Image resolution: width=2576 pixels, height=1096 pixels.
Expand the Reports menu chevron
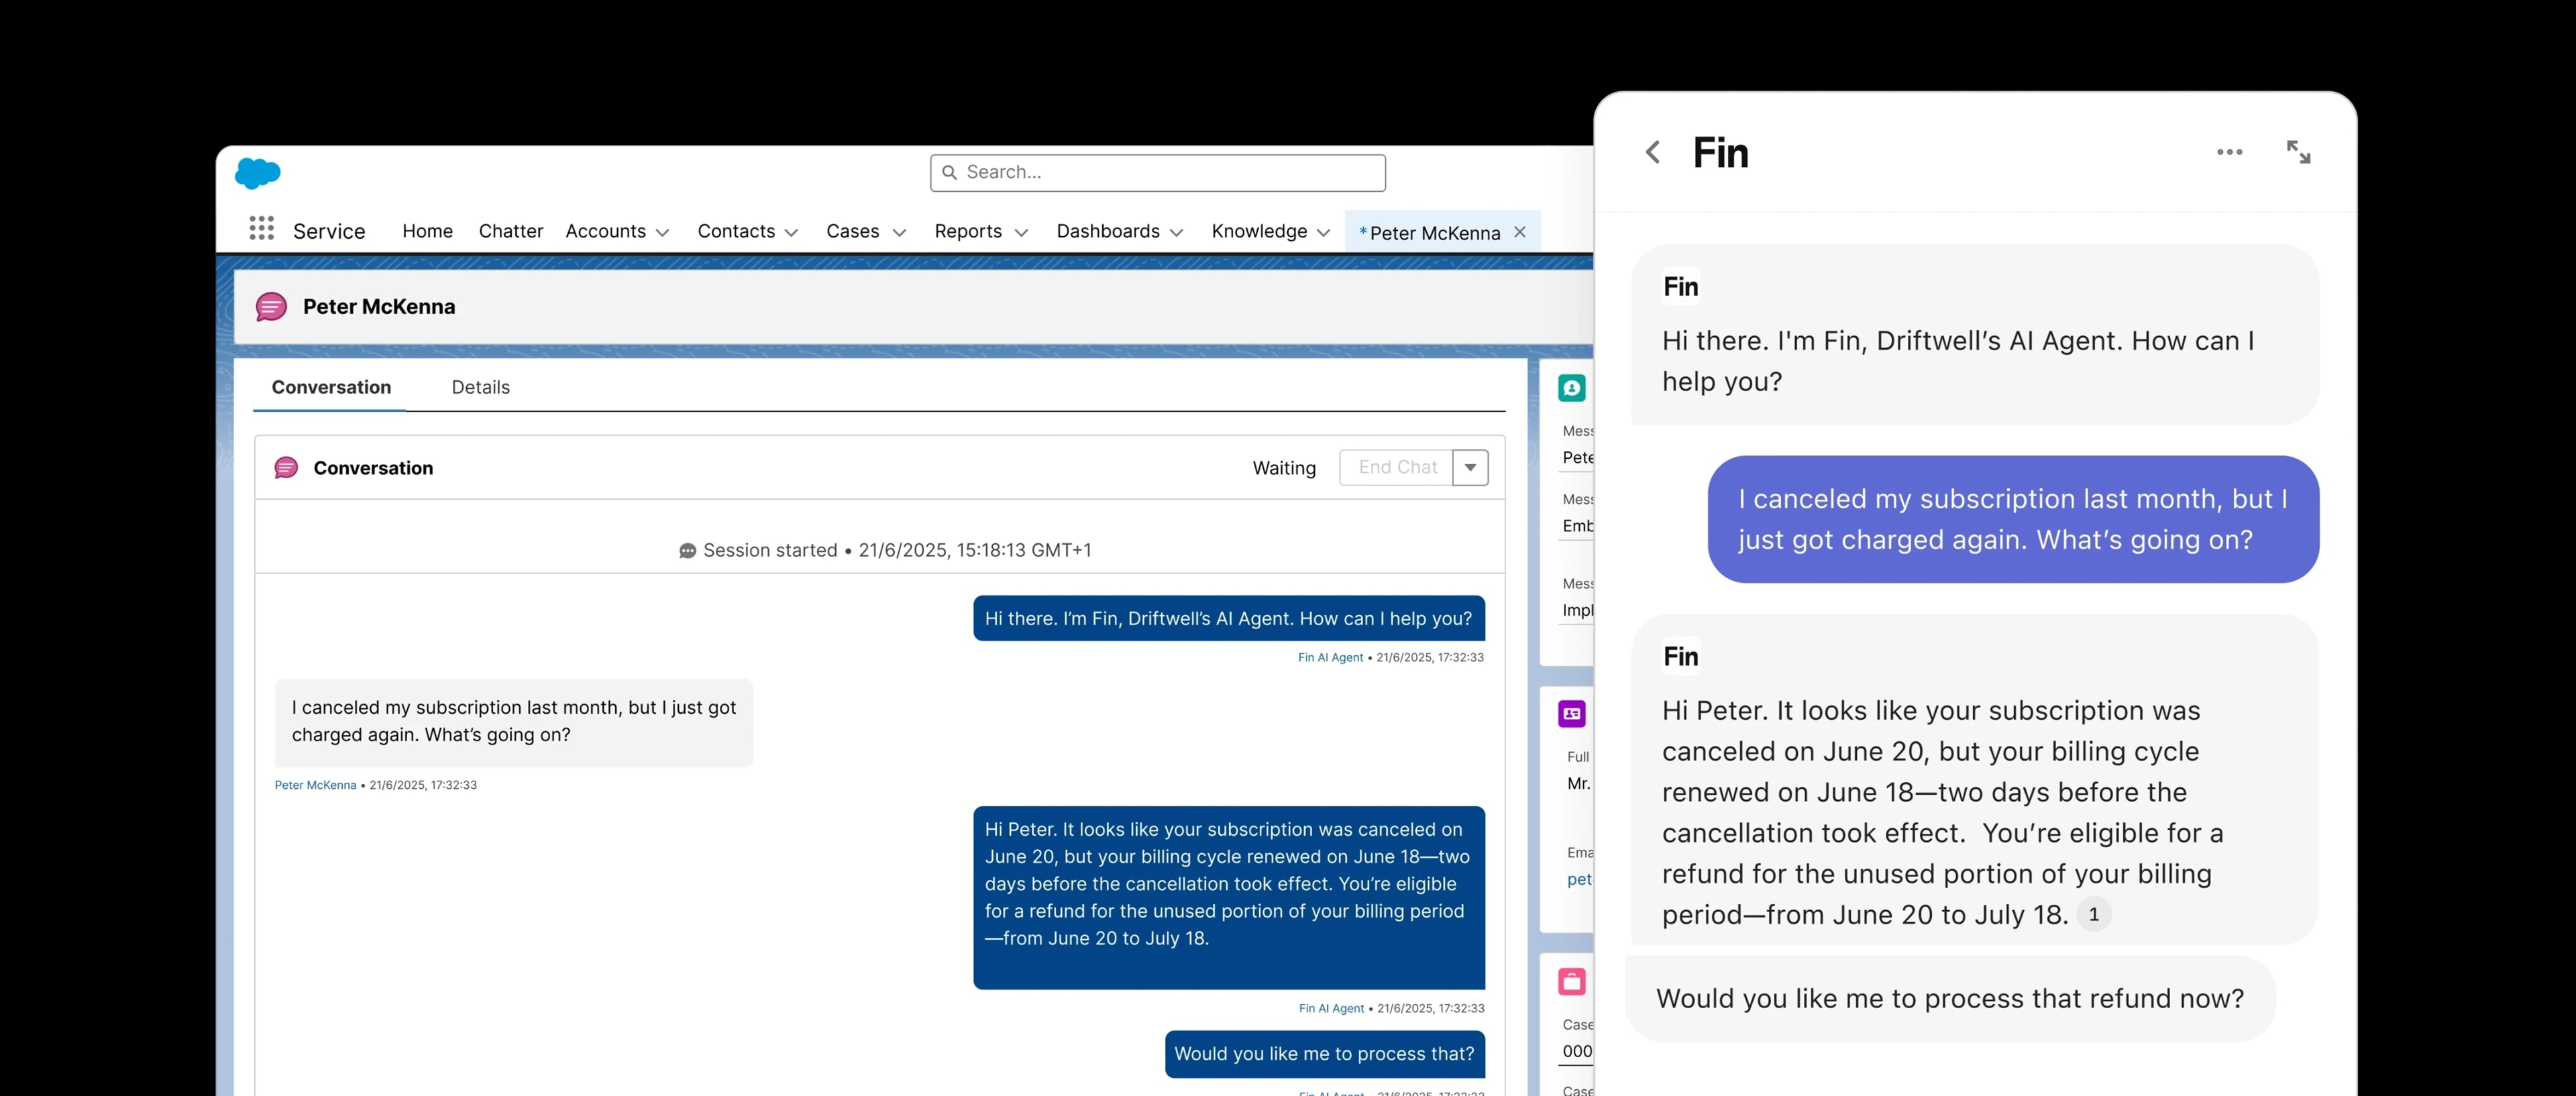(x=1021, y=233)
